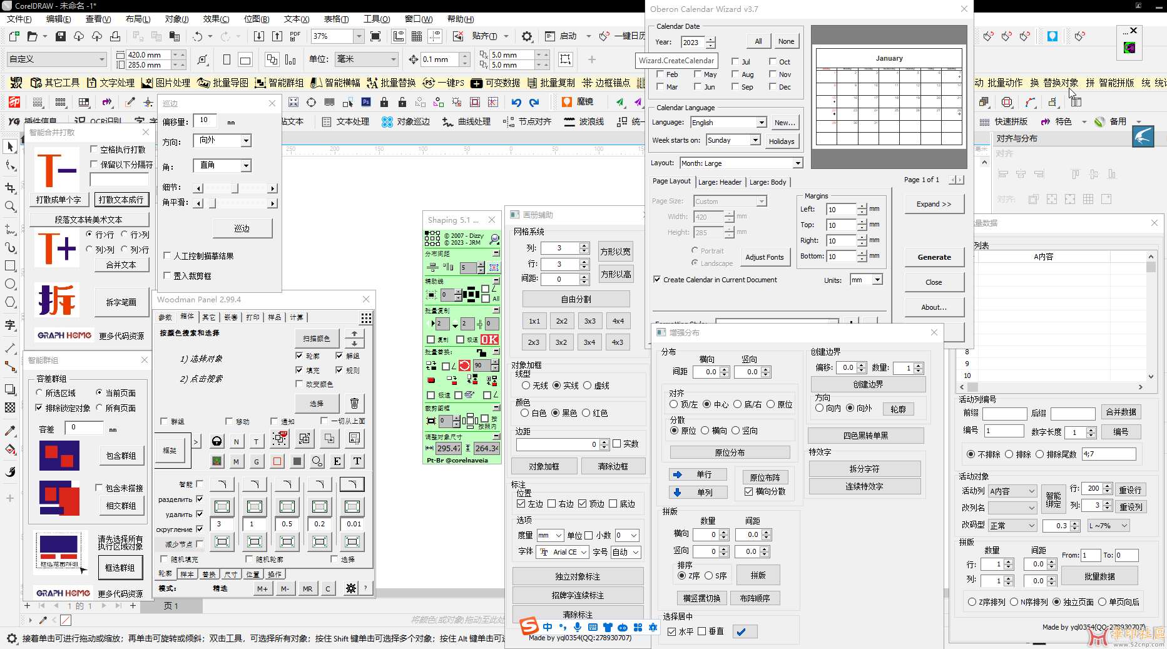This screenshot has height=649, width=1167.
Task: Click the 细节 slider in 巡边 dialog
Action: pos(235,188)
